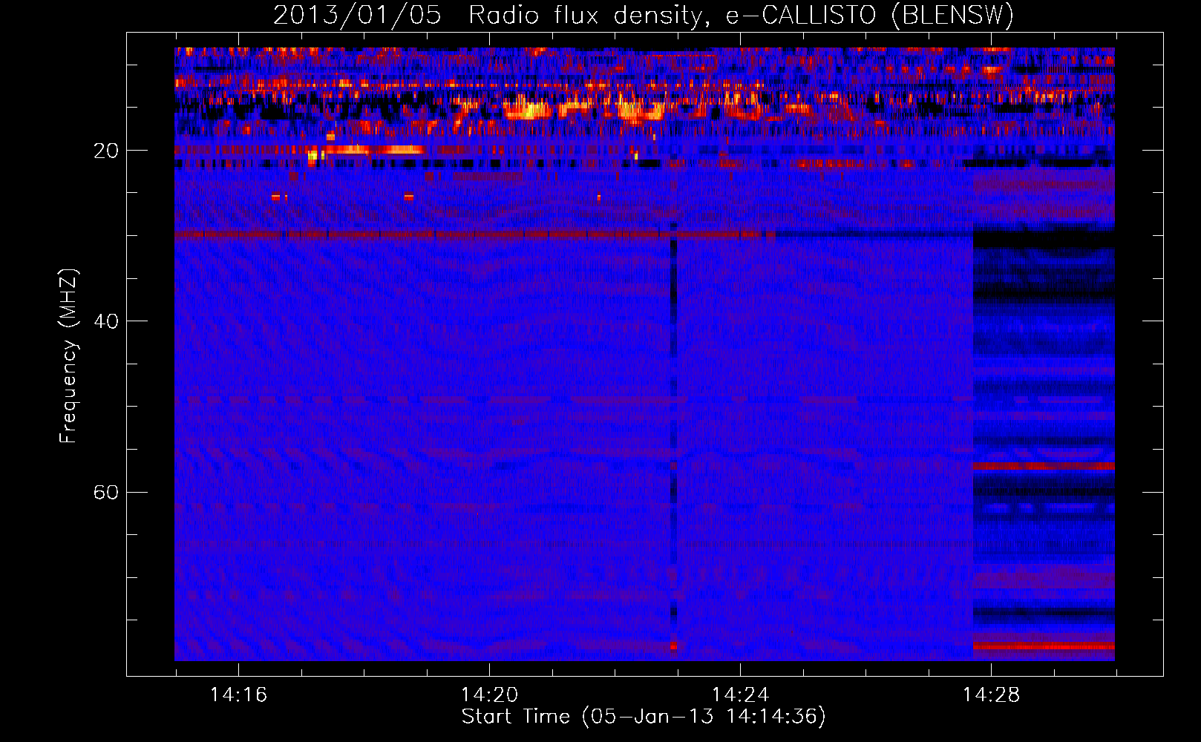Click the 20 MHz frequency tick label
The height and width of the screenshot is (742, 1201).
pos(105,151)
